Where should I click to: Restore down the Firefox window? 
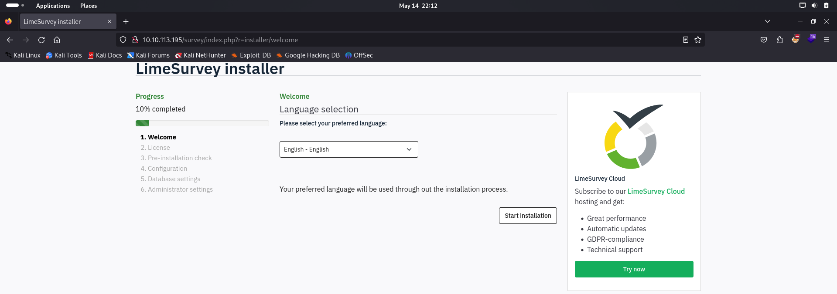pyautogui.click(x=813, y=21)
